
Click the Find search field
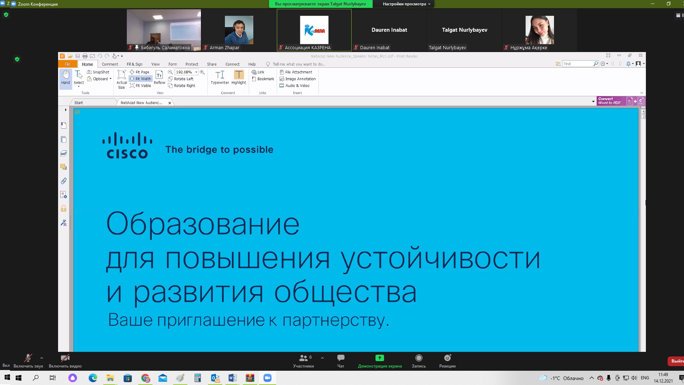pos(577,64)
